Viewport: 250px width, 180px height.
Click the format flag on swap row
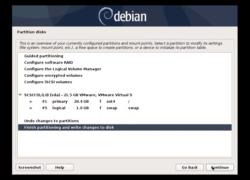click(x=100, y=108)
